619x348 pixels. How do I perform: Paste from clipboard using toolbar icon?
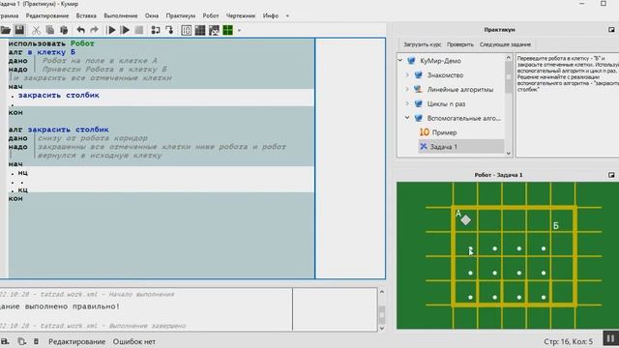pos(64,30)
